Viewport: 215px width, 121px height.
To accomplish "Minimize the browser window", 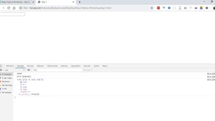I will tap(204, 2).
